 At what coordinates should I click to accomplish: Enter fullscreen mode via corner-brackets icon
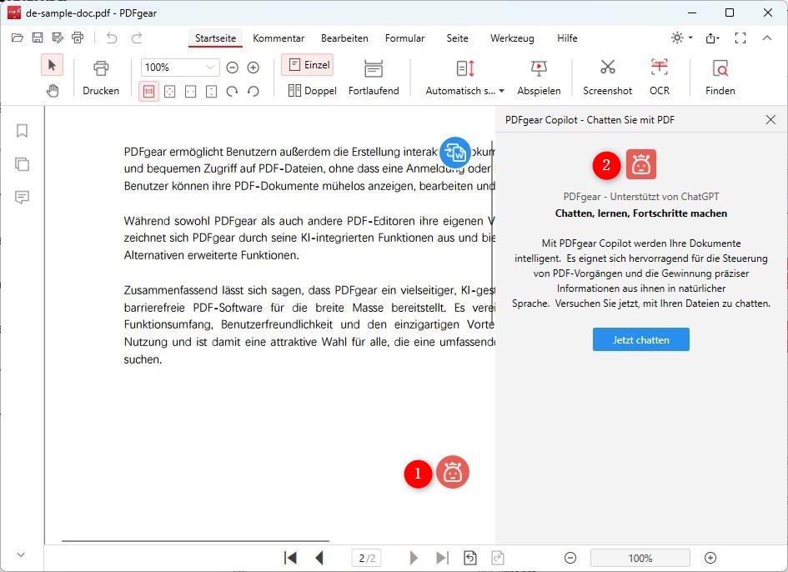[740, 38]
